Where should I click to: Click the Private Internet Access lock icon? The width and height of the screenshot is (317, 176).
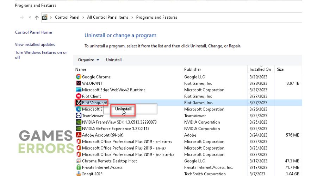tap(79, 167)
